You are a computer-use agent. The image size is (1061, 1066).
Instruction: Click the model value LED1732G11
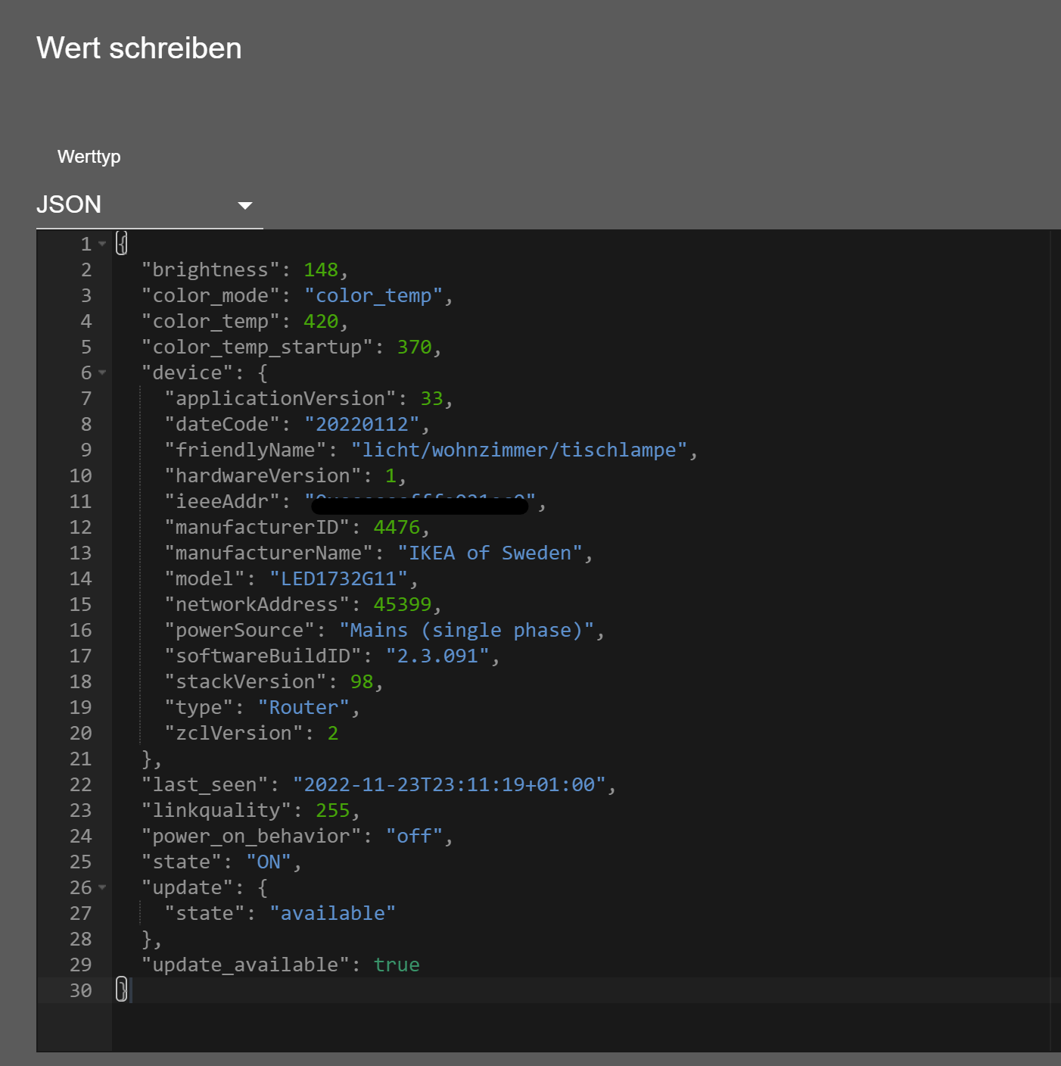[339, 579]
